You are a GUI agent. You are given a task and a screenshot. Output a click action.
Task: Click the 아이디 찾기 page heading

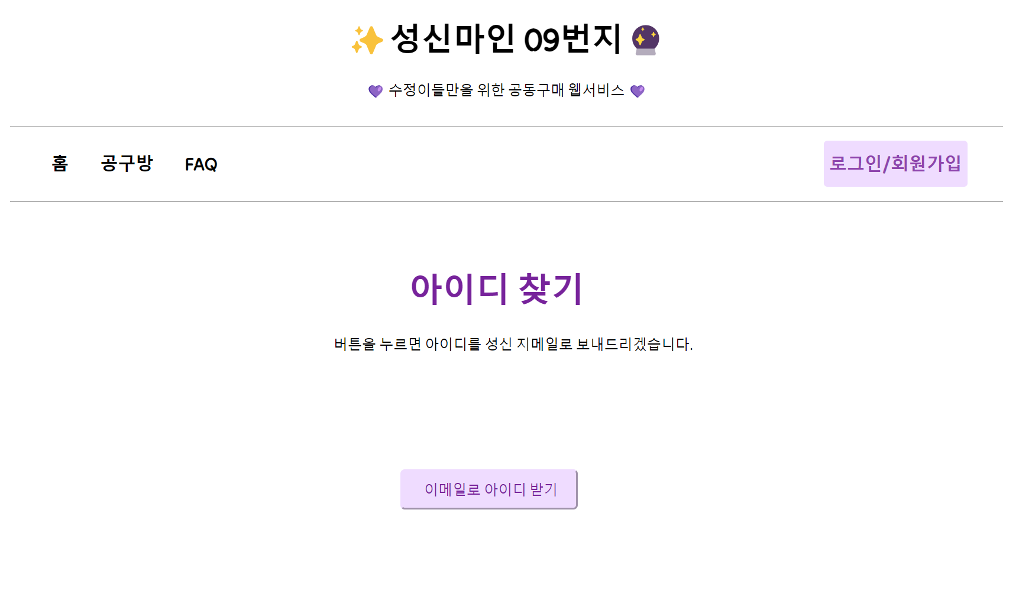(x=498, y=288)
